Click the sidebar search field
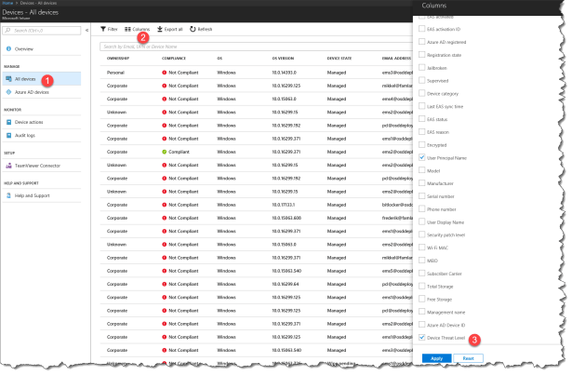 tap(42, 31)
